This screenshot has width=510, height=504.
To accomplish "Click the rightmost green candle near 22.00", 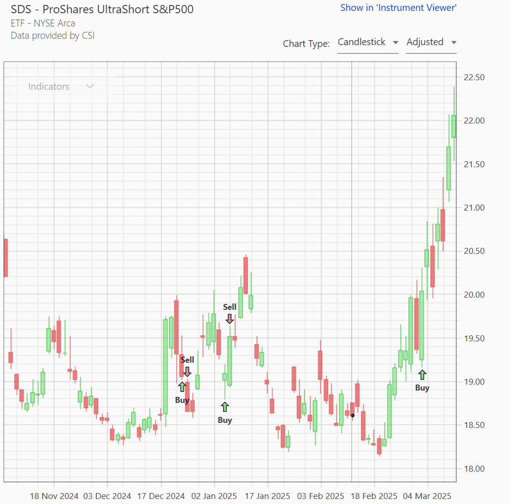I will pyautogui.click(x=453, y=126).
